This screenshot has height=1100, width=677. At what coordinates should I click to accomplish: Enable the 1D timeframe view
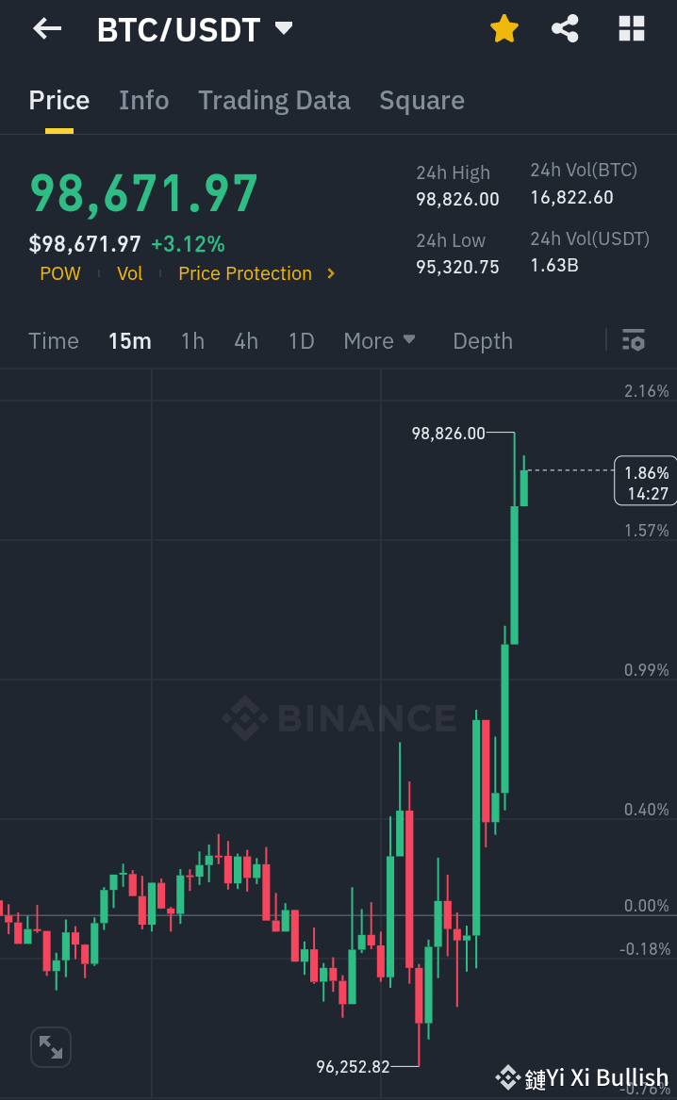click(x=301, y=340)
